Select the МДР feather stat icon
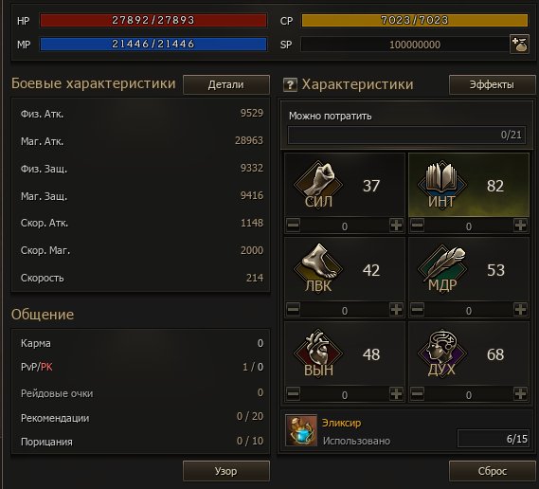The width and height of the screenshot is (539, 489). point(442,269)
